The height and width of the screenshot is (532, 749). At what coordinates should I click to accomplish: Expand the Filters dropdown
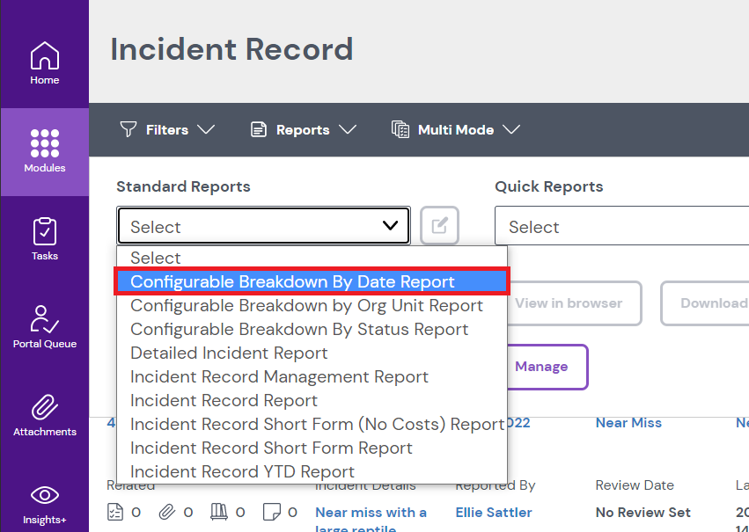tap(167, 129)
